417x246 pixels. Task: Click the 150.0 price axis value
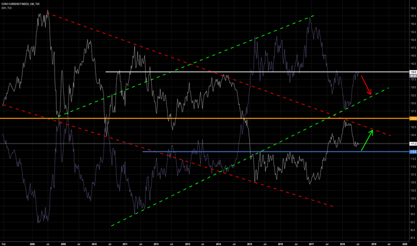click(413, 40)
